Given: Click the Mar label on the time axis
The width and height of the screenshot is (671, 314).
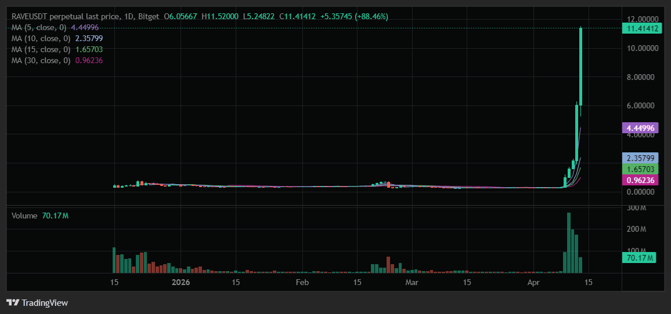Looking at the screenshot, I should click(412, 283).
